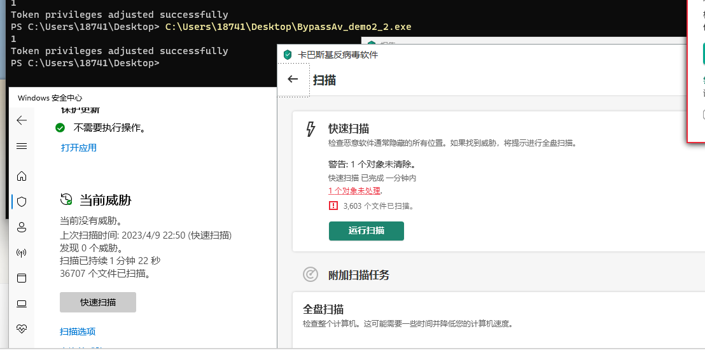Click the 不需要执行操作 status text
This screenshot has height=350, width=705.
[x=110, y=128]
